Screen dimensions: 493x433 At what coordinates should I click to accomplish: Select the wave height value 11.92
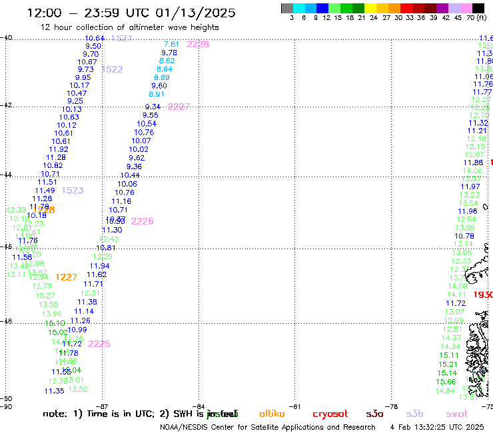pos(59,149)
